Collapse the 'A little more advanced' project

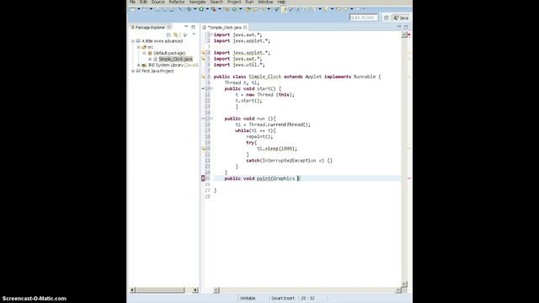(133, 41)
